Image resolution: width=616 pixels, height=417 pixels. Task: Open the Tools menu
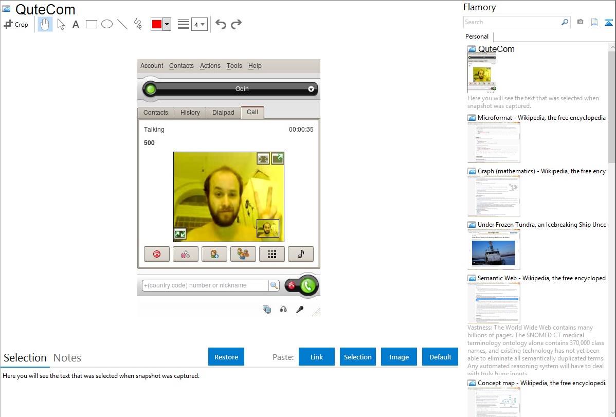point(234,66)
